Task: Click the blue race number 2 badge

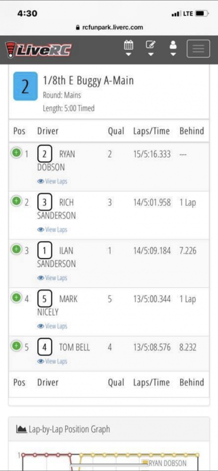Action: click(x=25, y=86)
